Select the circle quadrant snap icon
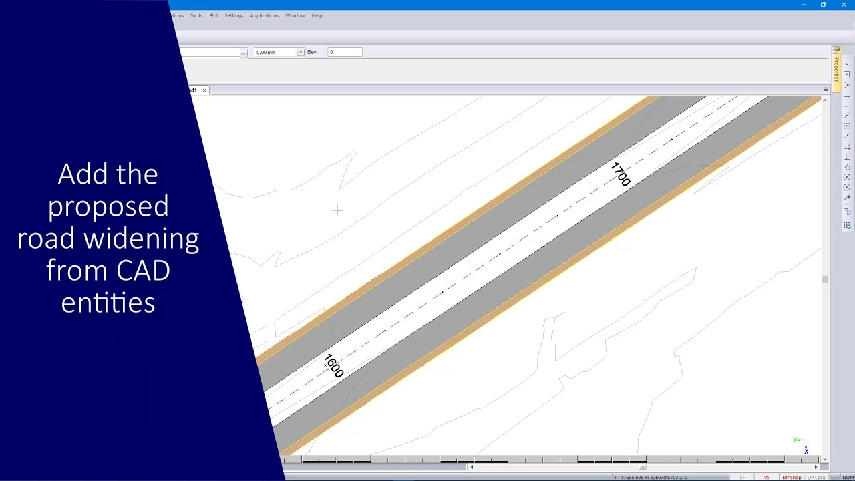This screenshot has width=855, height=481. pyautogui.click(x=847, y=187)
